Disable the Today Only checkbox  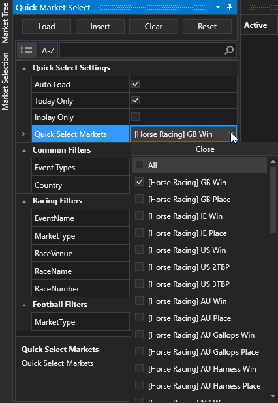click(135, 100)
